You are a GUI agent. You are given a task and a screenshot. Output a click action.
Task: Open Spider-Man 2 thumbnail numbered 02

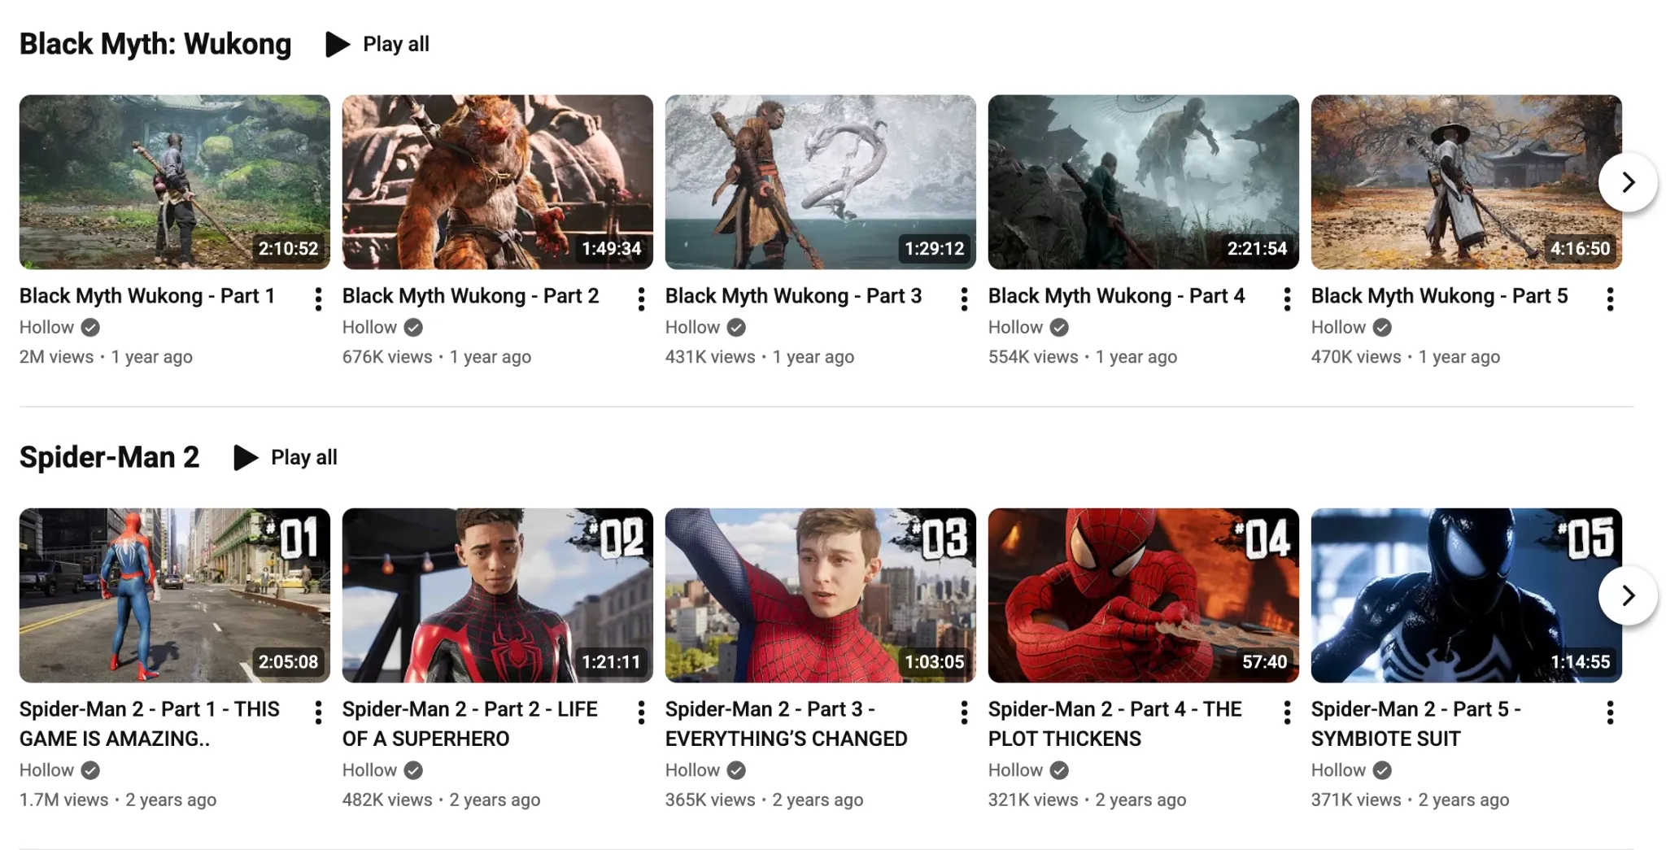498,595
